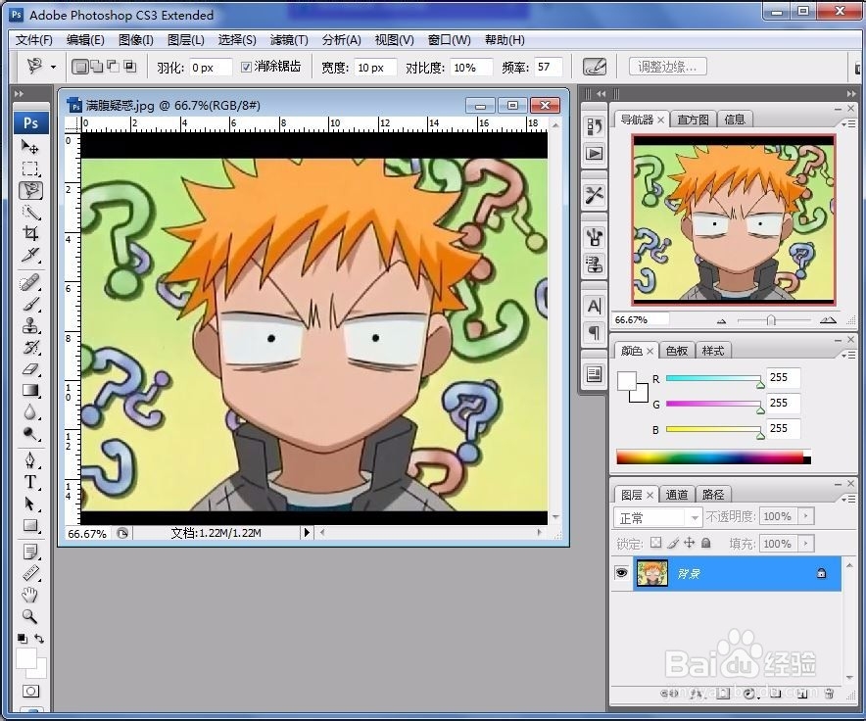Select the Brush tool

tap(30, 305)
